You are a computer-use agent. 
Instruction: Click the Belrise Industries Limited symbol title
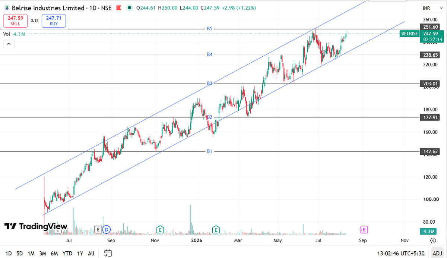[x=49, y=7]
